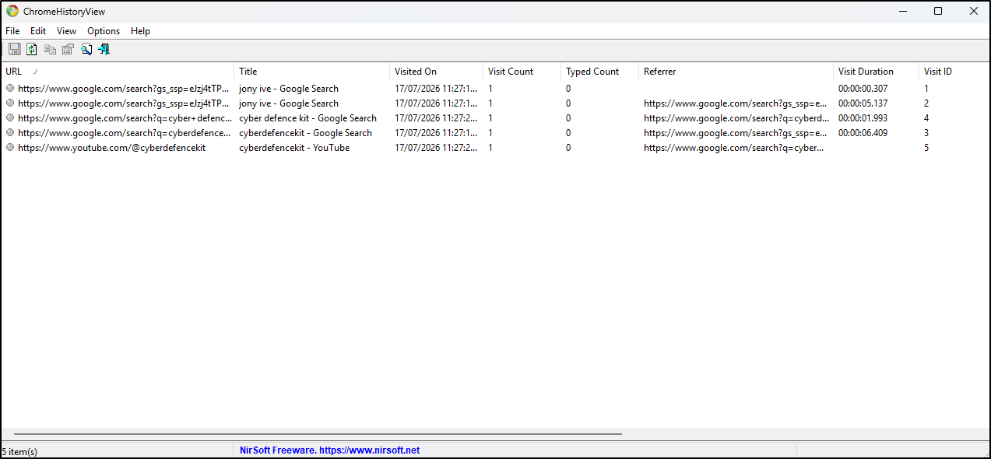Open the View menu
The image size is (991, 459).
66,31
